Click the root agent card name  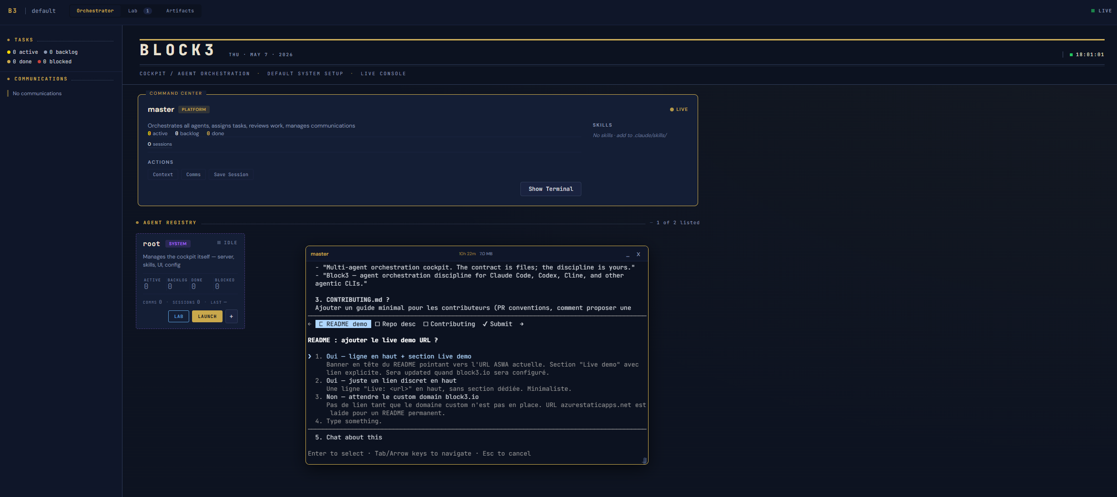(152, 244)
